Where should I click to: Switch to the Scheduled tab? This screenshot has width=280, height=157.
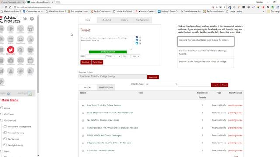point(106,20)
